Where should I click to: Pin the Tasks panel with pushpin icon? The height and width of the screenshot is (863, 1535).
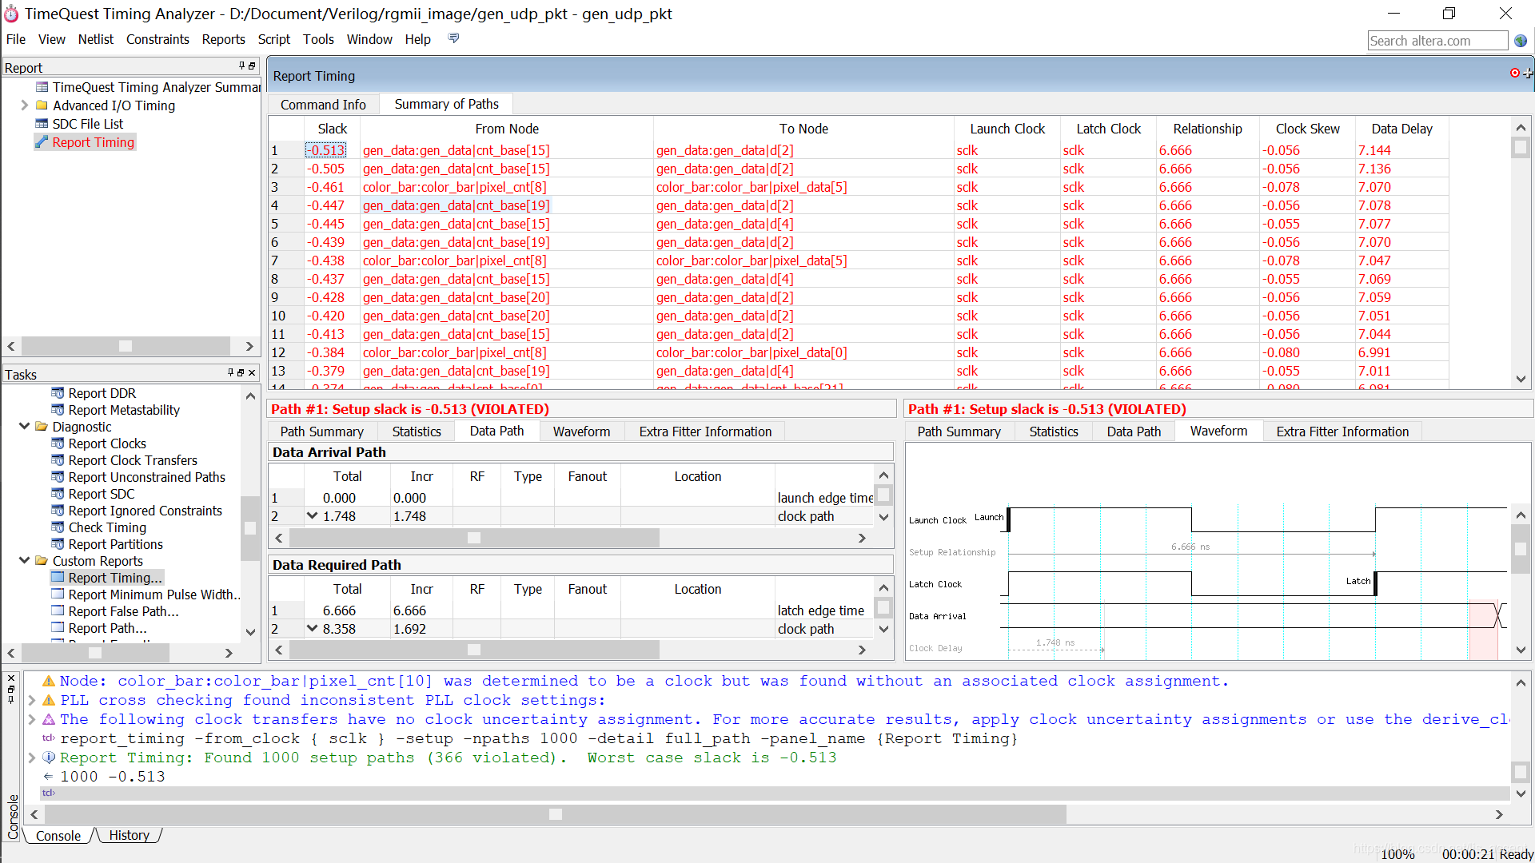click(x=231, y=372)
